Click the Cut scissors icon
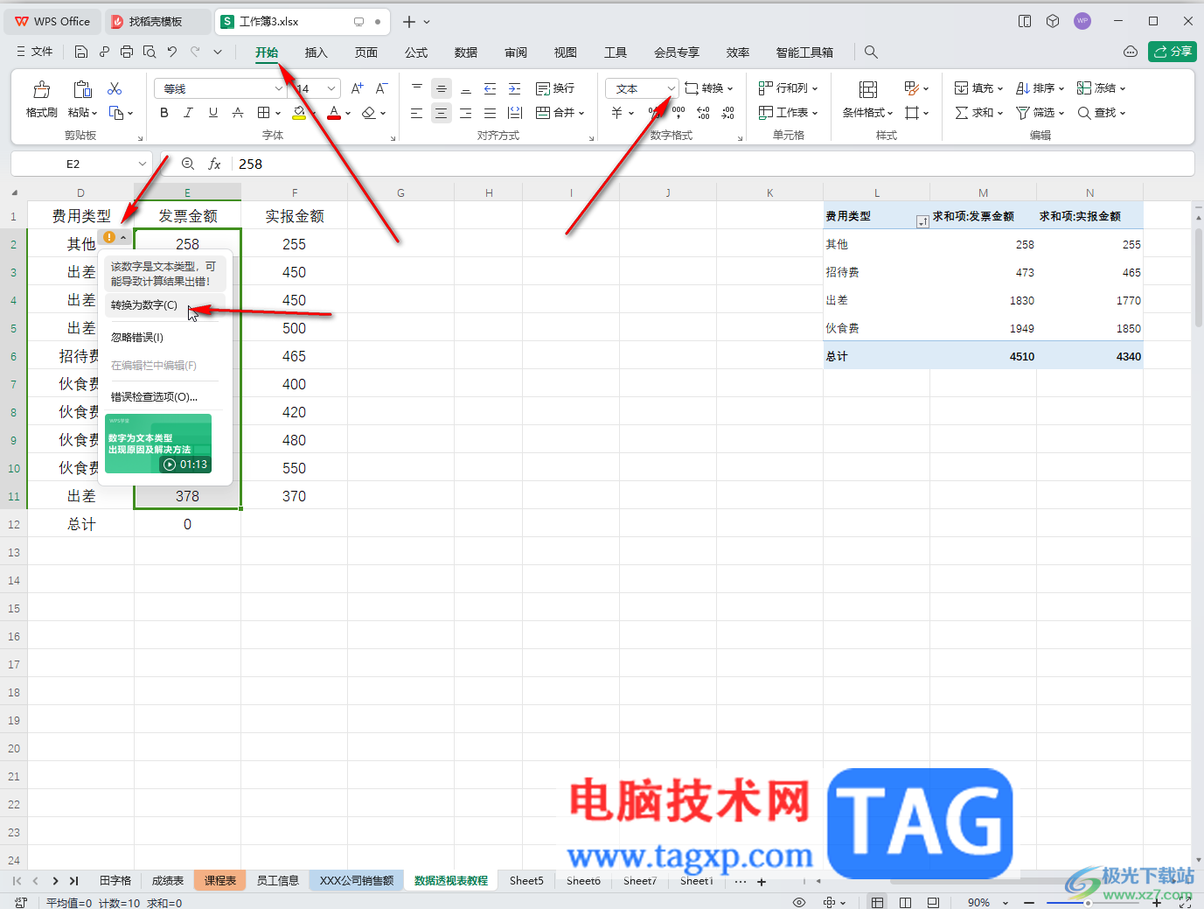Image resolution: width=1204 pixels, height=909 pixels. [x=115, y=88]
